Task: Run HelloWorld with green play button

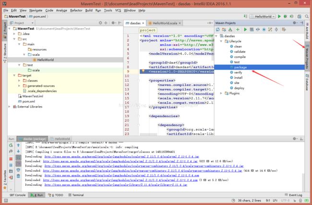Action: click(279, 16)
